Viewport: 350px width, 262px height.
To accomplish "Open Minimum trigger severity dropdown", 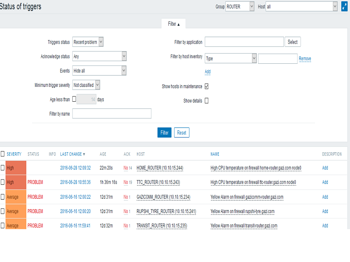I will point(86,85).
